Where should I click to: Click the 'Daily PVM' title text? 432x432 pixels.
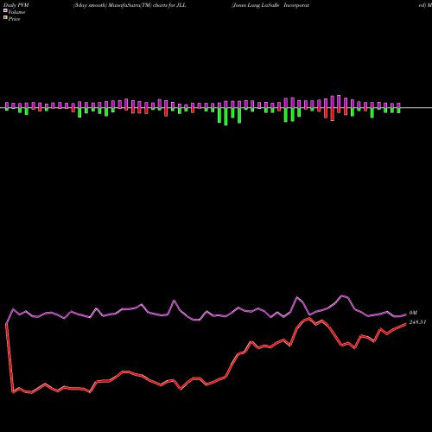[x=16, y=5]
